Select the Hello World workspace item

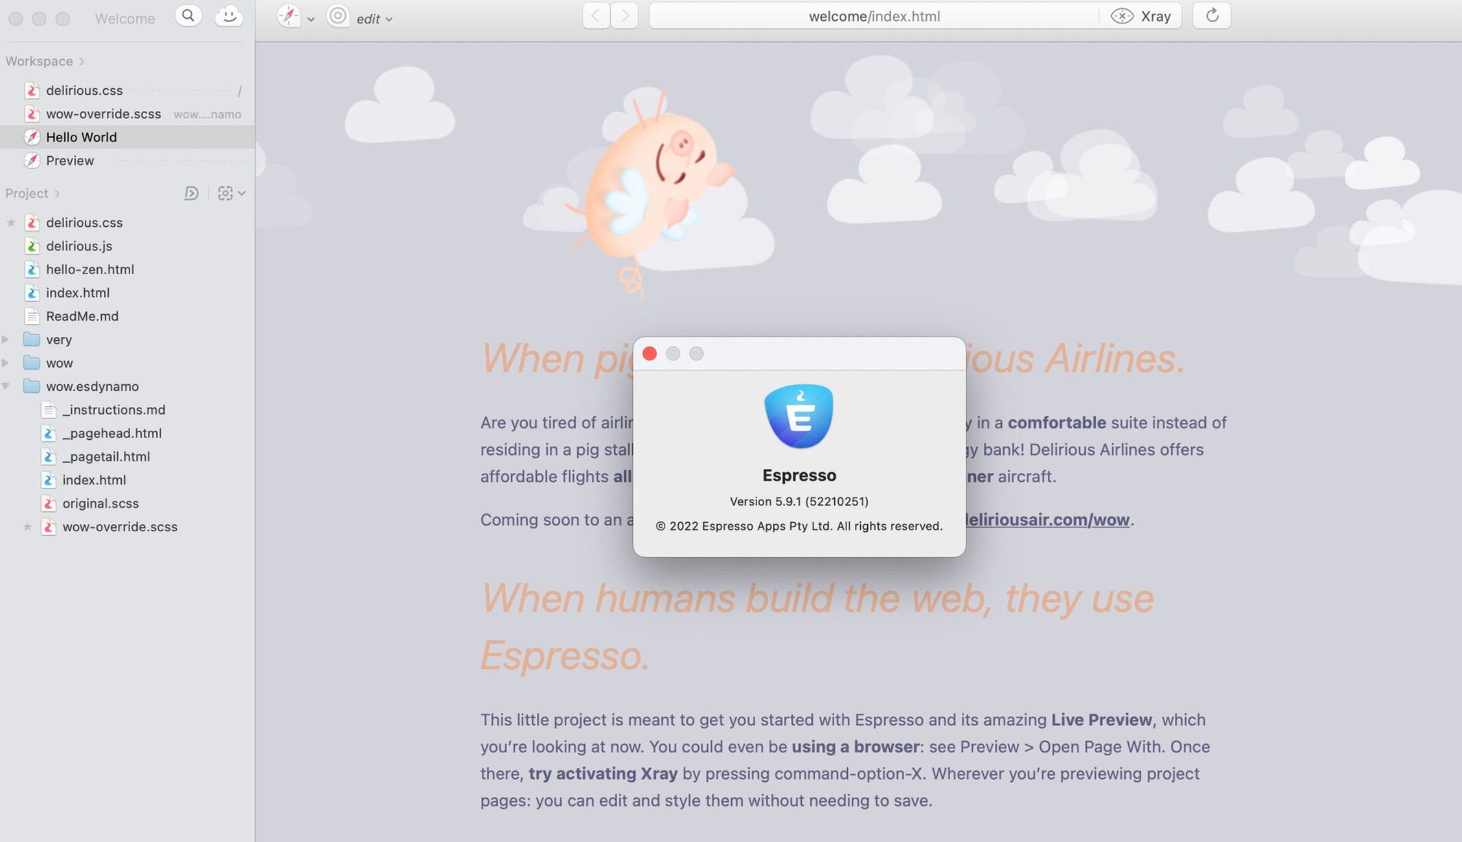coord(127,137)
